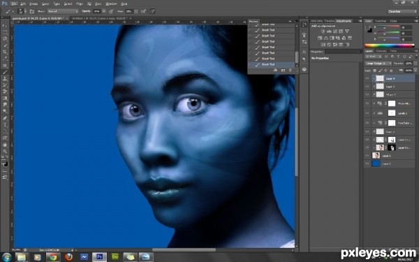
Task: Select the Gradient tool
Action: click(x=5, y=98)
